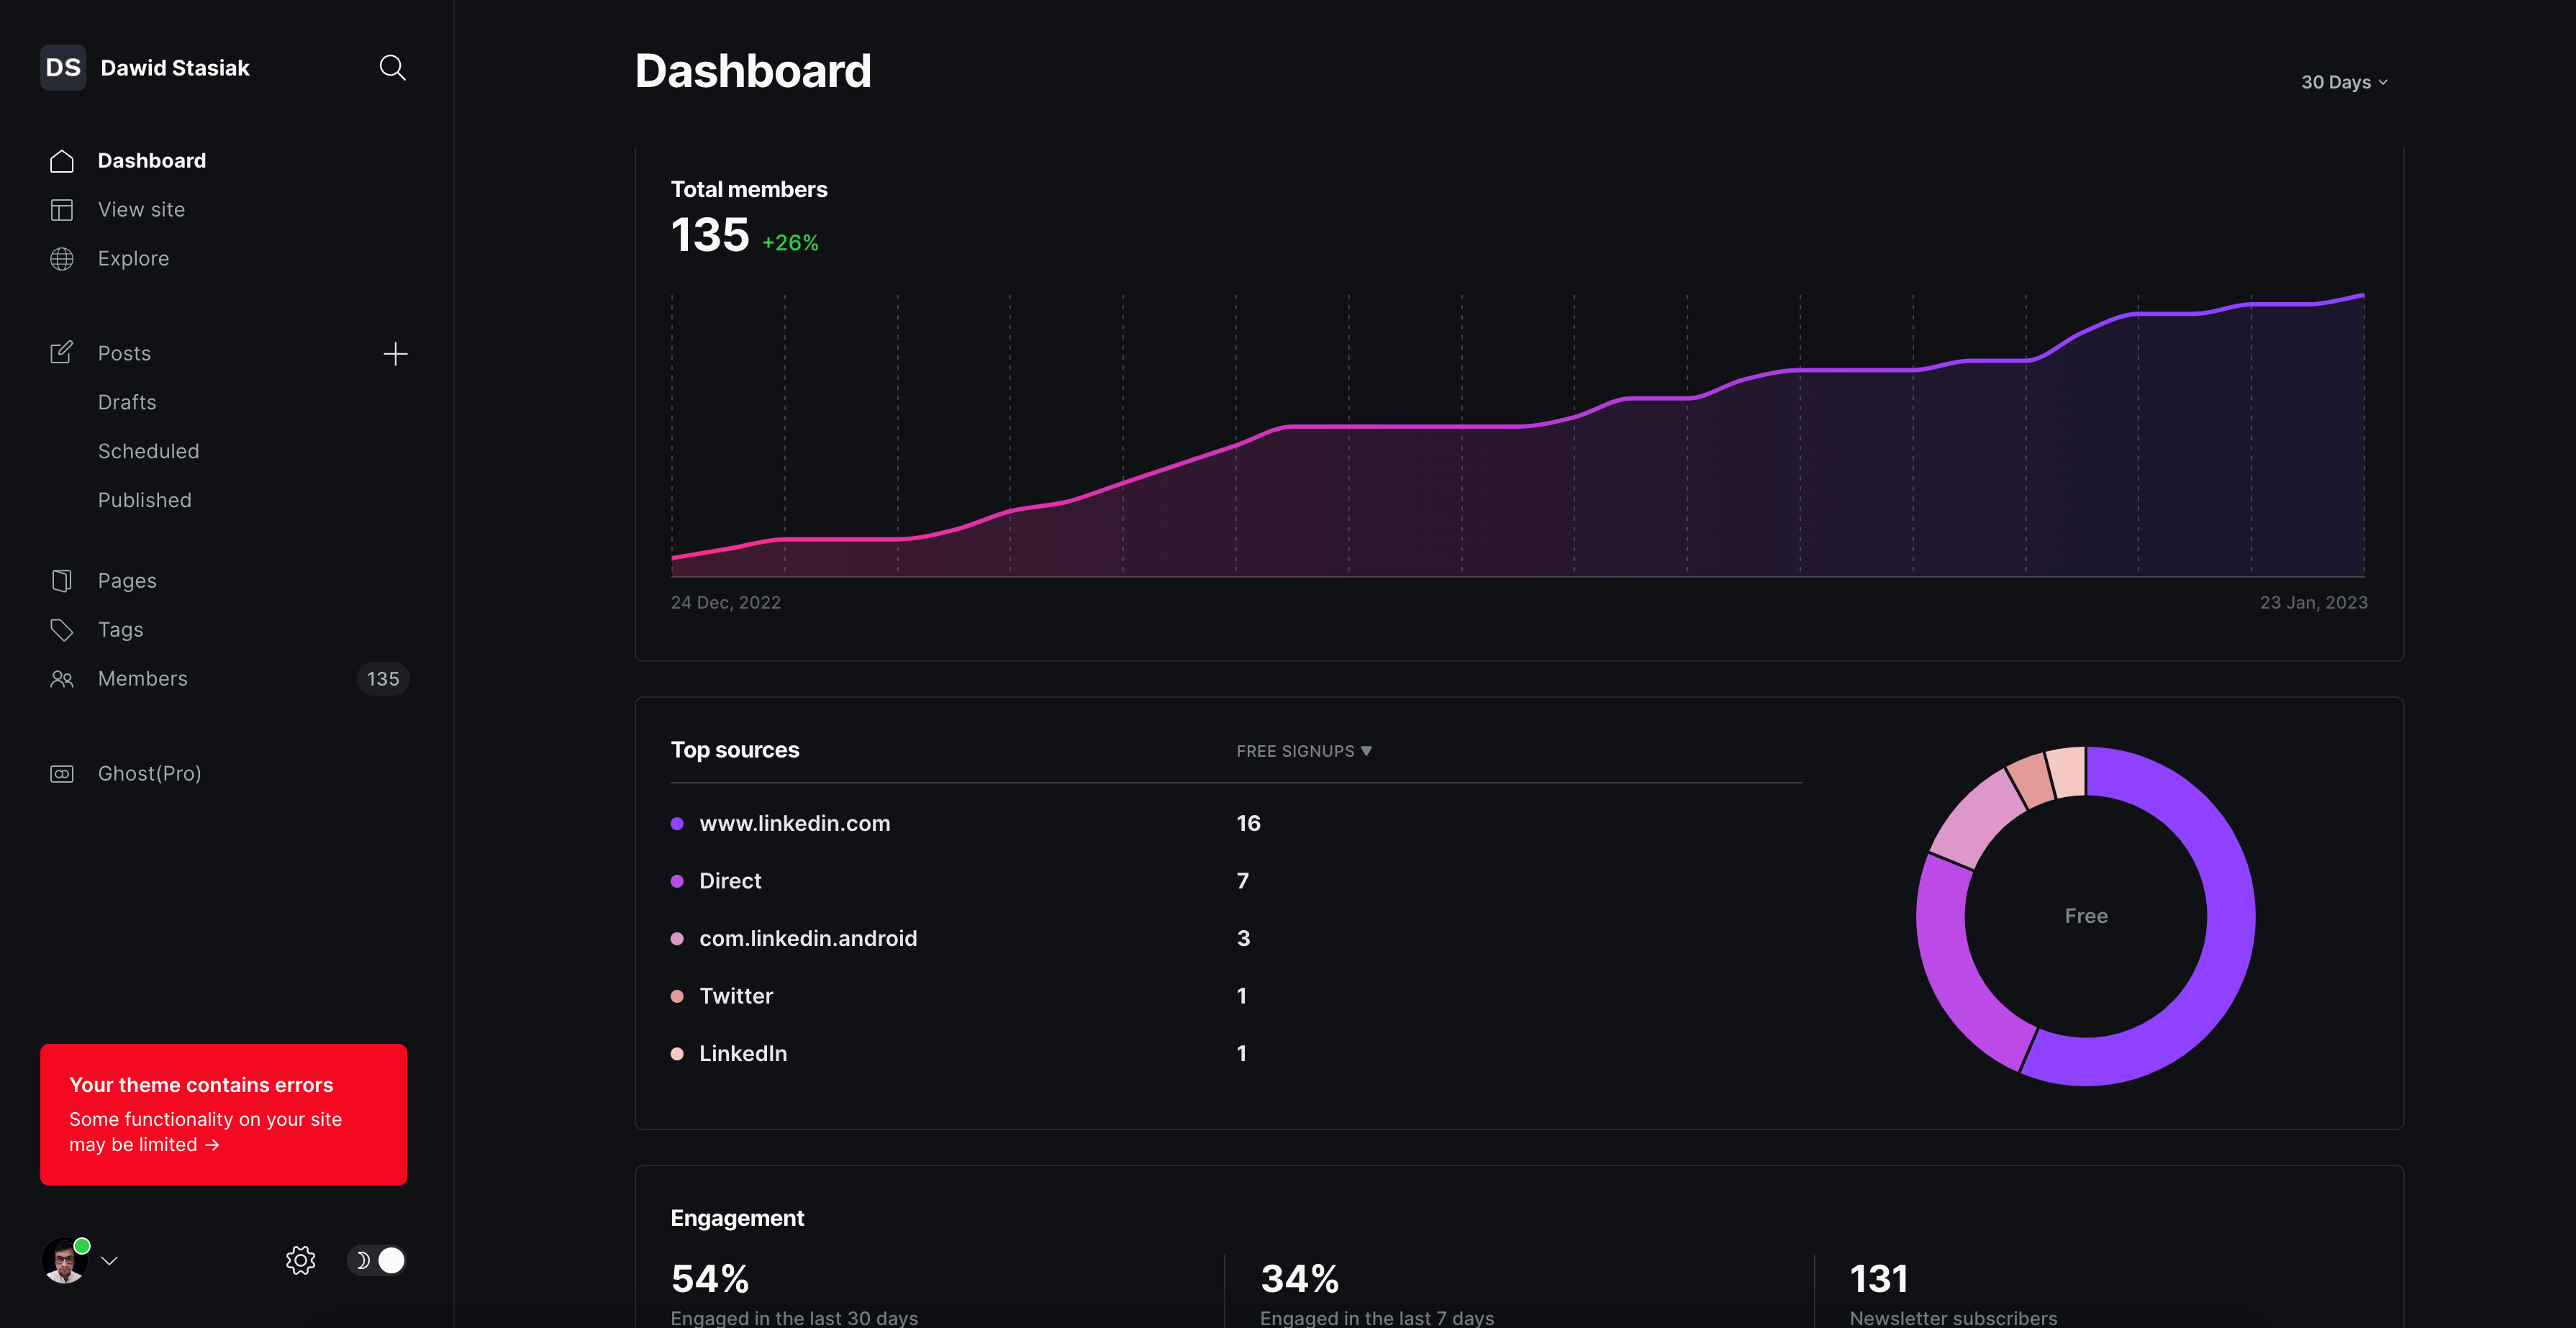
Task: Click LinkedIn source row
Action: click(1235, 1053)
